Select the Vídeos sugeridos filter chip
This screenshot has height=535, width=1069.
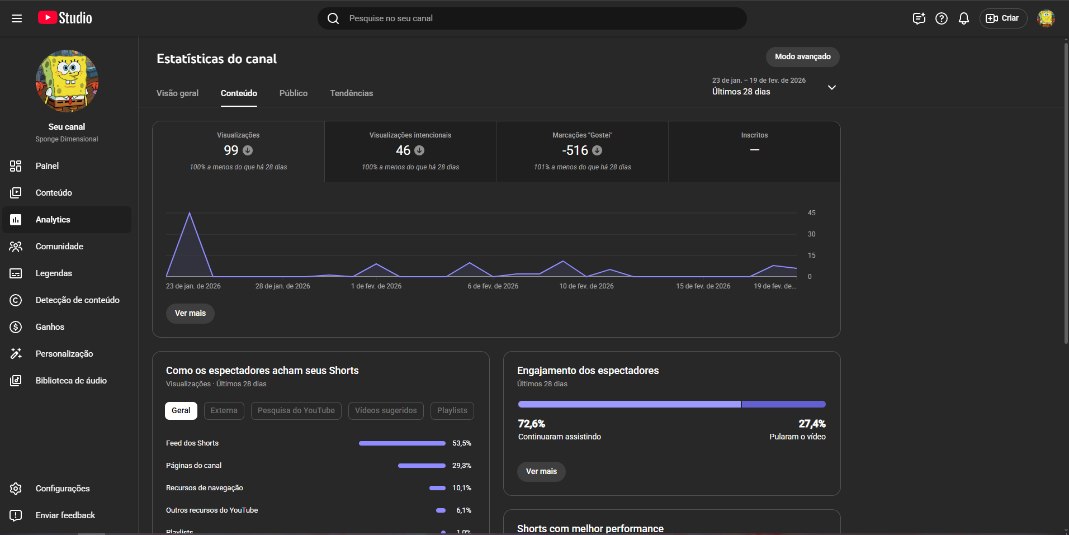point(386,411)
